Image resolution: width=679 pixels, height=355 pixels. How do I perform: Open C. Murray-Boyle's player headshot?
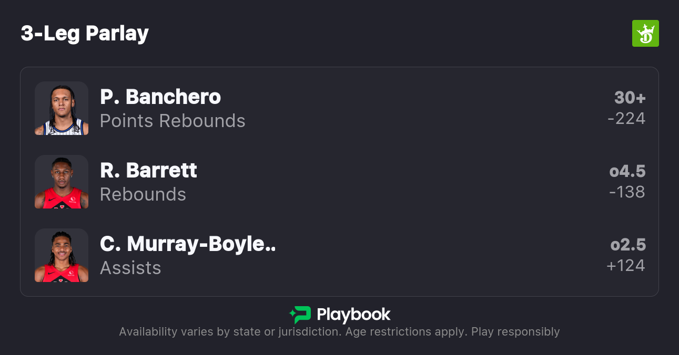(x=62, y=255)
